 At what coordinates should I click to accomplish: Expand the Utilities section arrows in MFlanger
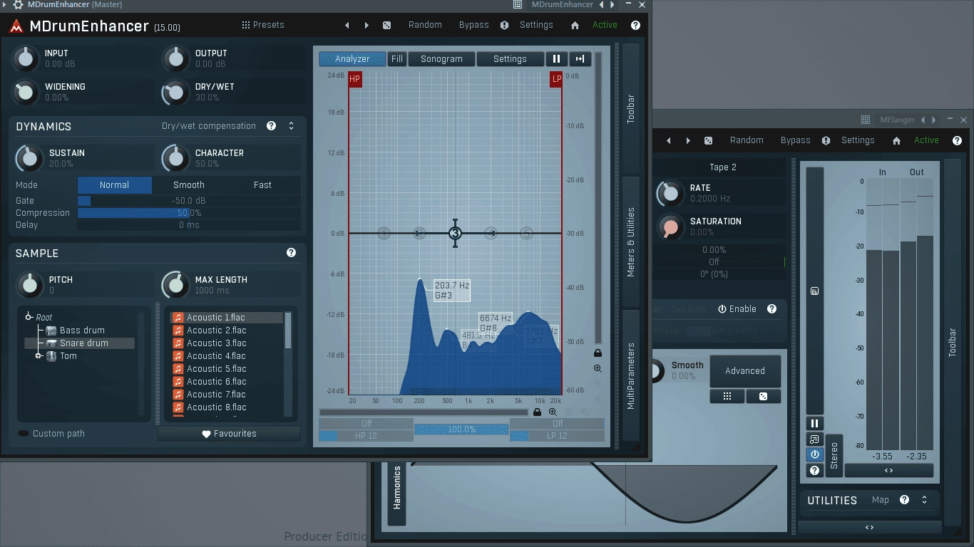[924, 500]
